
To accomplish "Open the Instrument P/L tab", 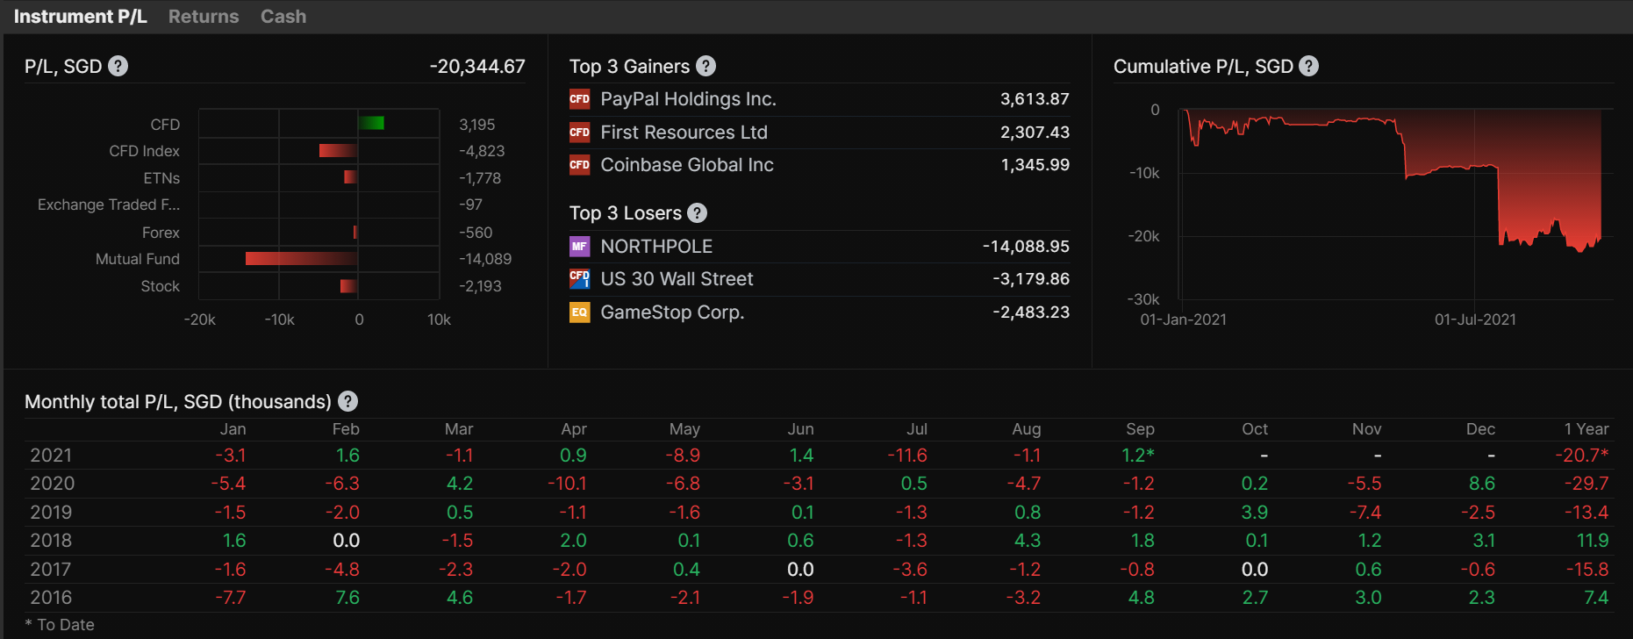I will click(80, 17).
